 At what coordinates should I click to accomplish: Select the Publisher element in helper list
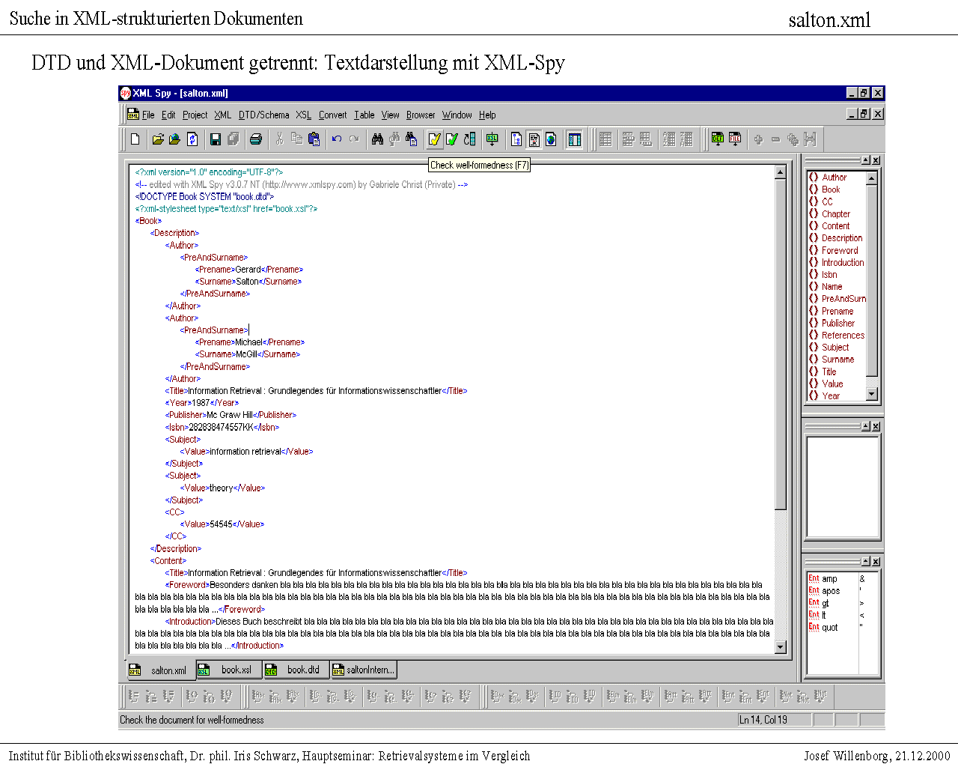point(838,324)
